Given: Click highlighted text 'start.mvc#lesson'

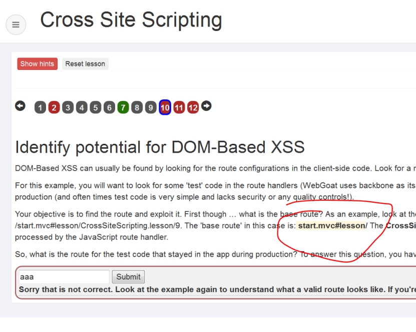Looking at the screenshot, I should tap(331, 226).
